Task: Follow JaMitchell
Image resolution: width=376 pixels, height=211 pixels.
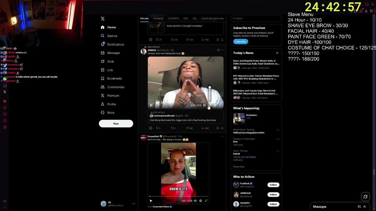Action: pyautogui.click(x=273, y=195)
